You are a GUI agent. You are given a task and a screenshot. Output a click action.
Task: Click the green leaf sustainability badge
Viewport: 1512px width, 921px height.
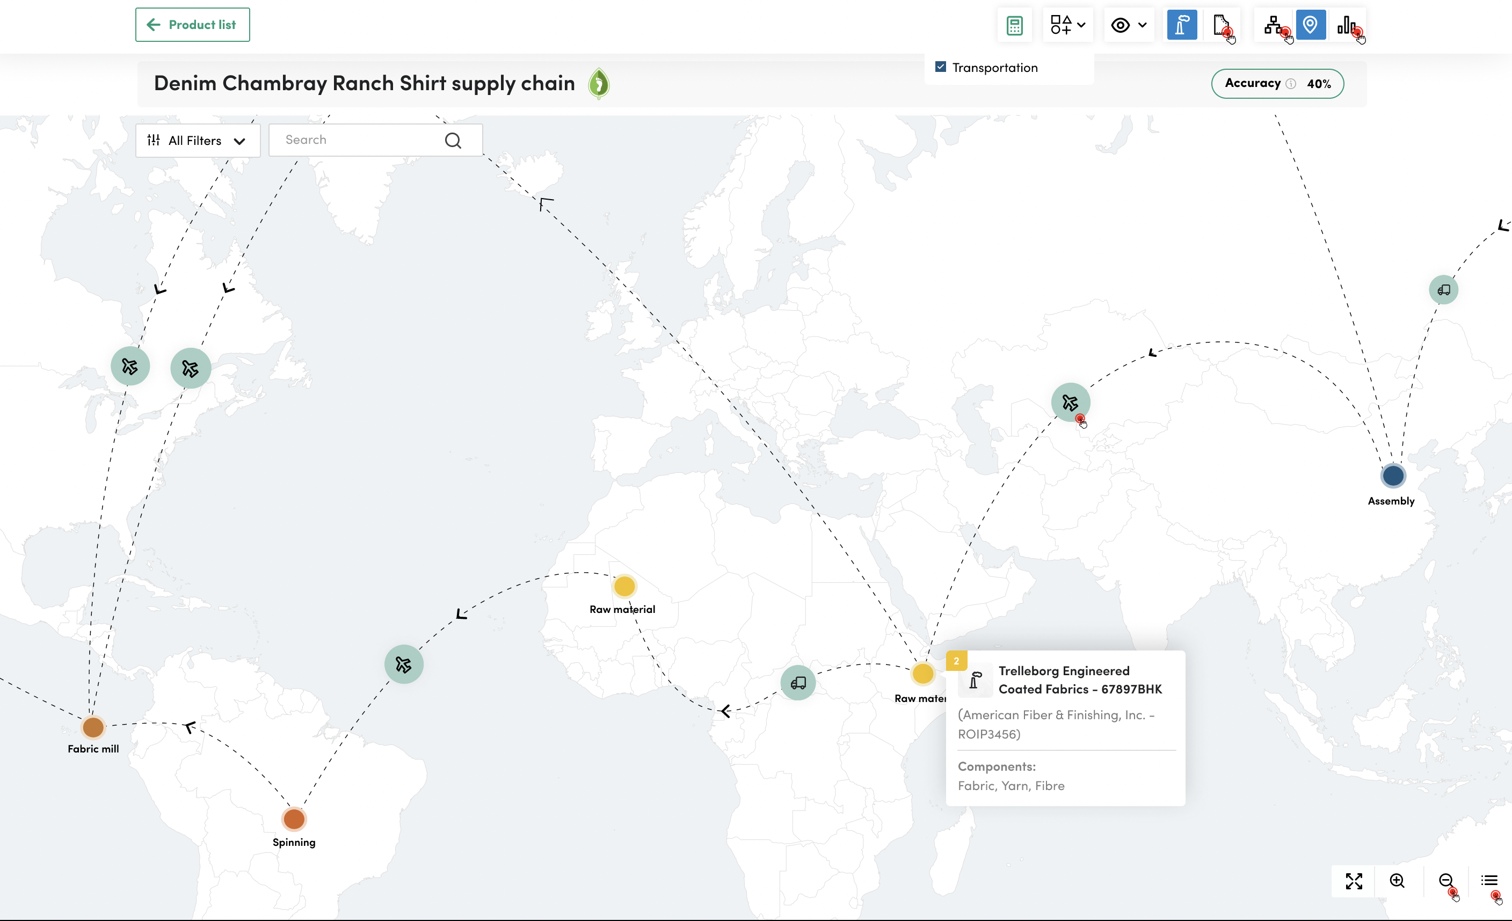click(x=598, y=83)
